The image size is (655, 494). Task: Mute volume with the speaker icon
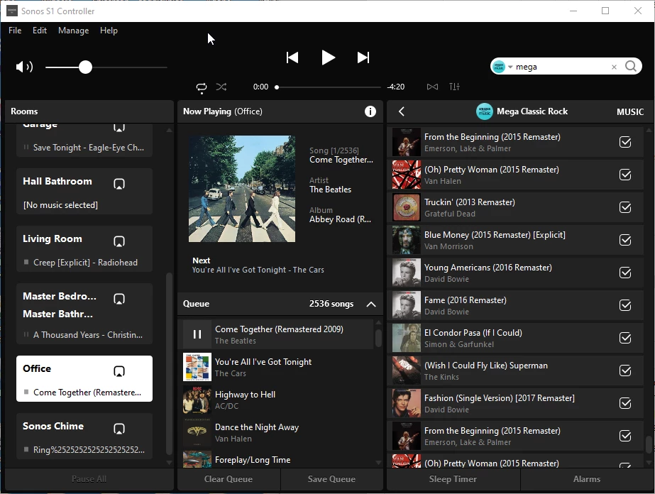click(24, 67)
